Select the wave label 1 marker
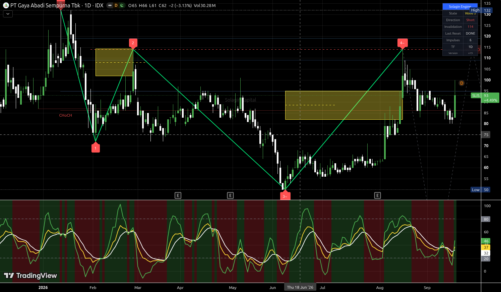The image size is (501, 292). point(96,148)
